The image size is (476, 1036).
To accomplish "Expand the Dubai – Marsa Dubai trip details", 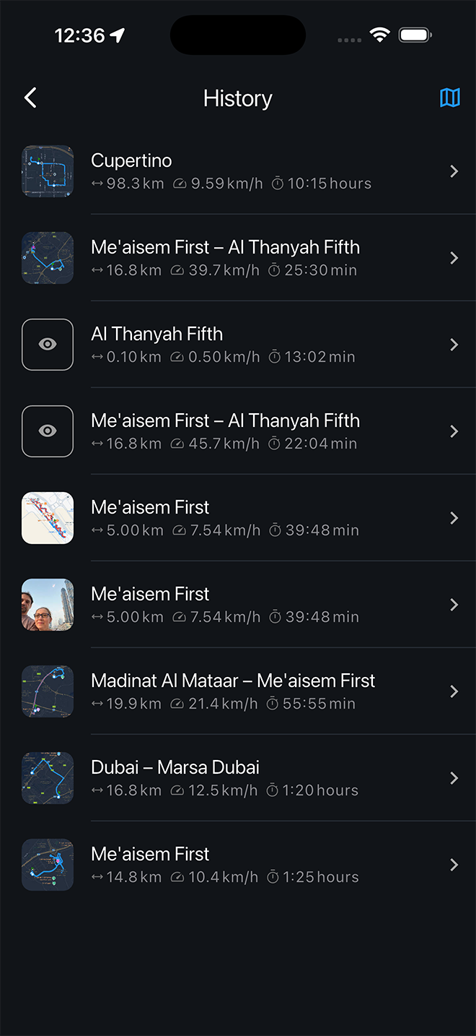I will click(454, 778).
